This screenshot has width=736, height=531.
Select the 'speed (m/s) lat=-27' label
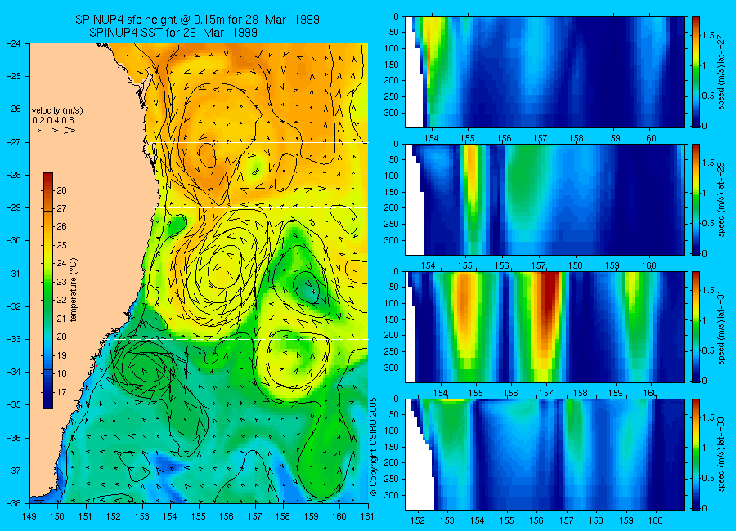click(721, 72)
